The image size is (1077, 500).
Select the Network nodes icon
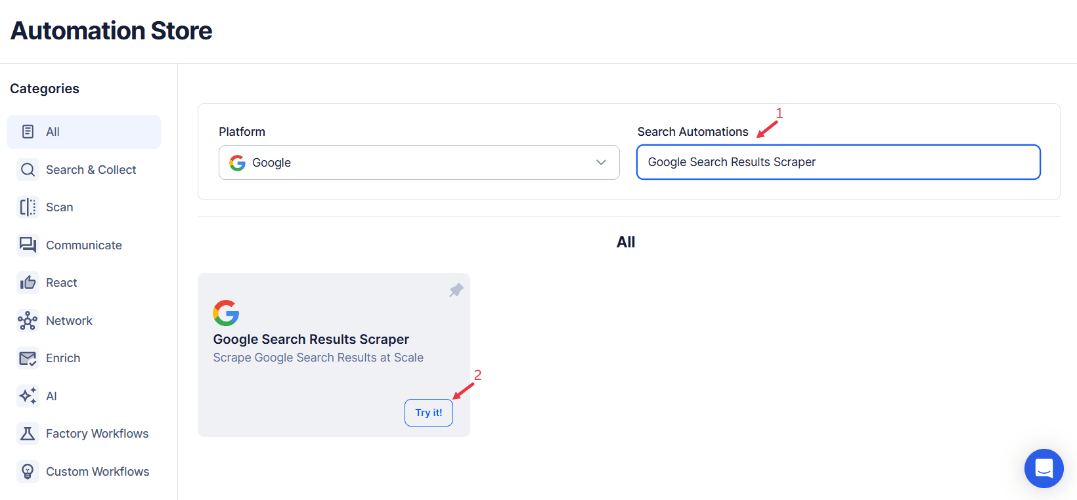point(28,320)
